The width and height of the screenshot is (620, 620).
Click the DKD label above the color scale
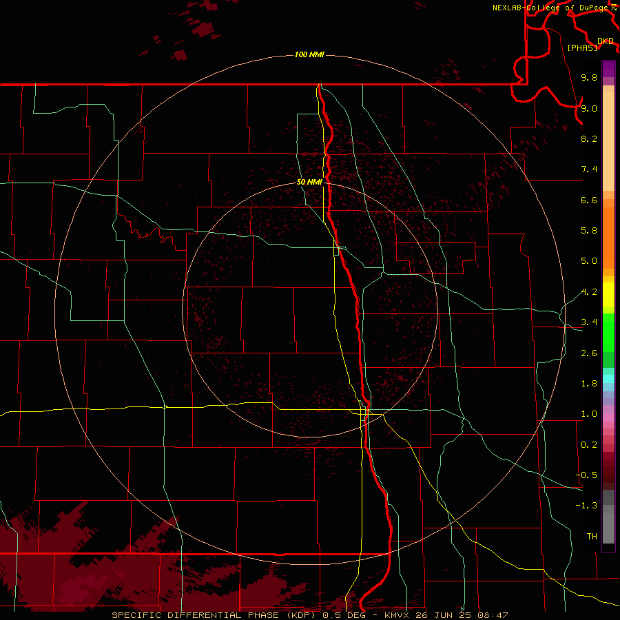point(606,41)
